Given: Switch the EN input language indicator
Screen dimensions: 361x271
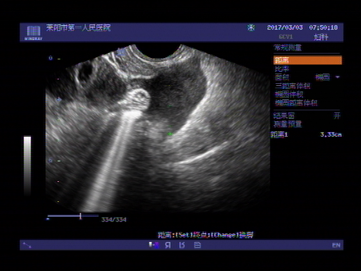Looking at the screenshot, I should tap(336, 245).
